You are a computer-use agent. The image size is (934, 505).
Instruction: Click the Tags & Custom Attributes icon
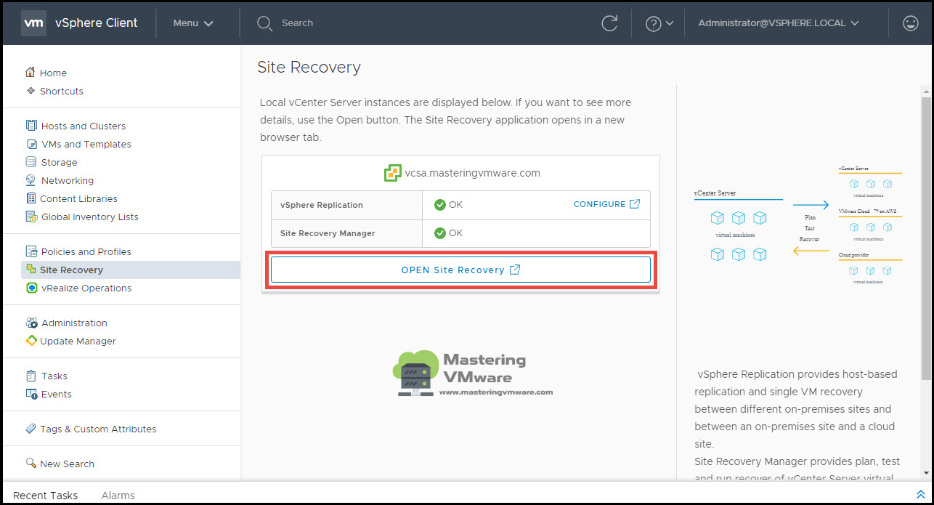pyautogui.click(x=31, y=429)
